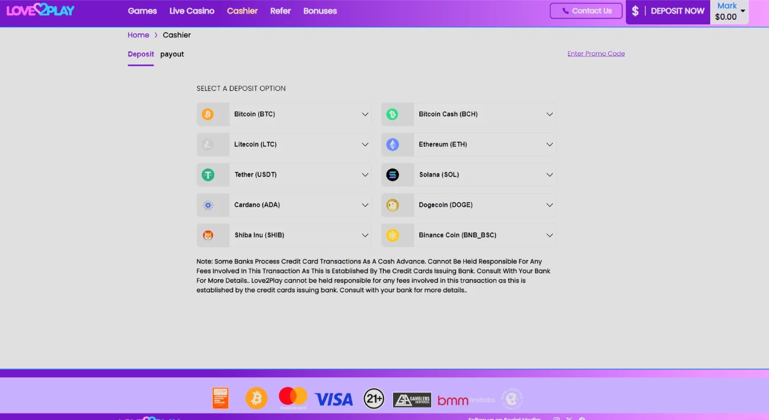Switch to the payout tab

click(x=172, y=54)
